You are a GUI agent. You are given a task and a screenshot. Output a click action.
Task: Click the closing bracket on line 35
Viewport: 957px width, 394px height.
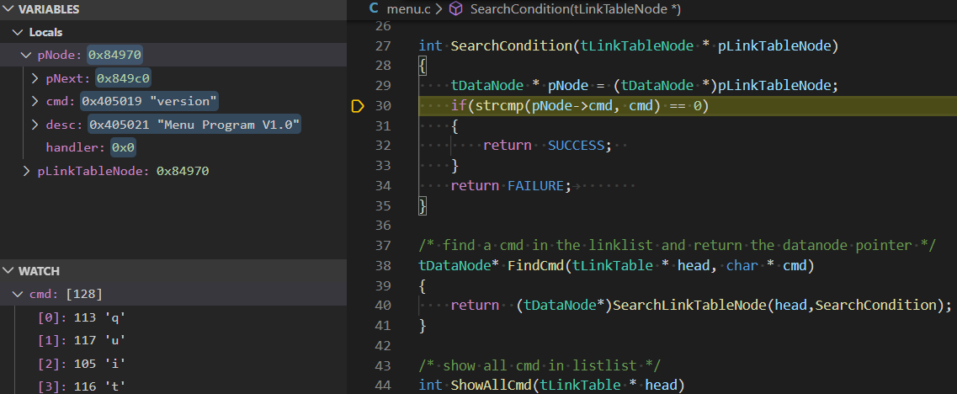[423, 206]
